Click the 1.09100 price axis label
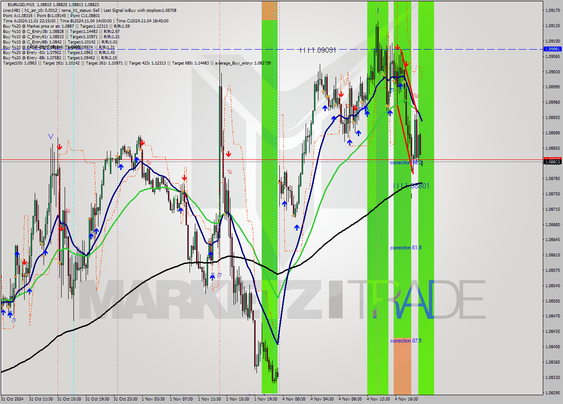Viewport: 563px width, 404px height. click(x=552, y=41)
